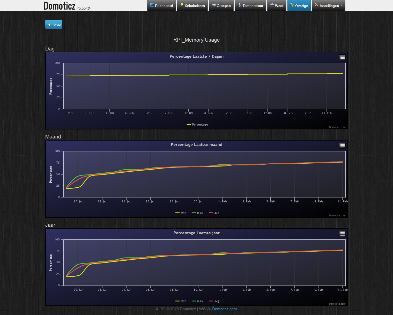Click the Instellingen tools icon
This screenshot has height=315, width=393.
coord(317,5)
